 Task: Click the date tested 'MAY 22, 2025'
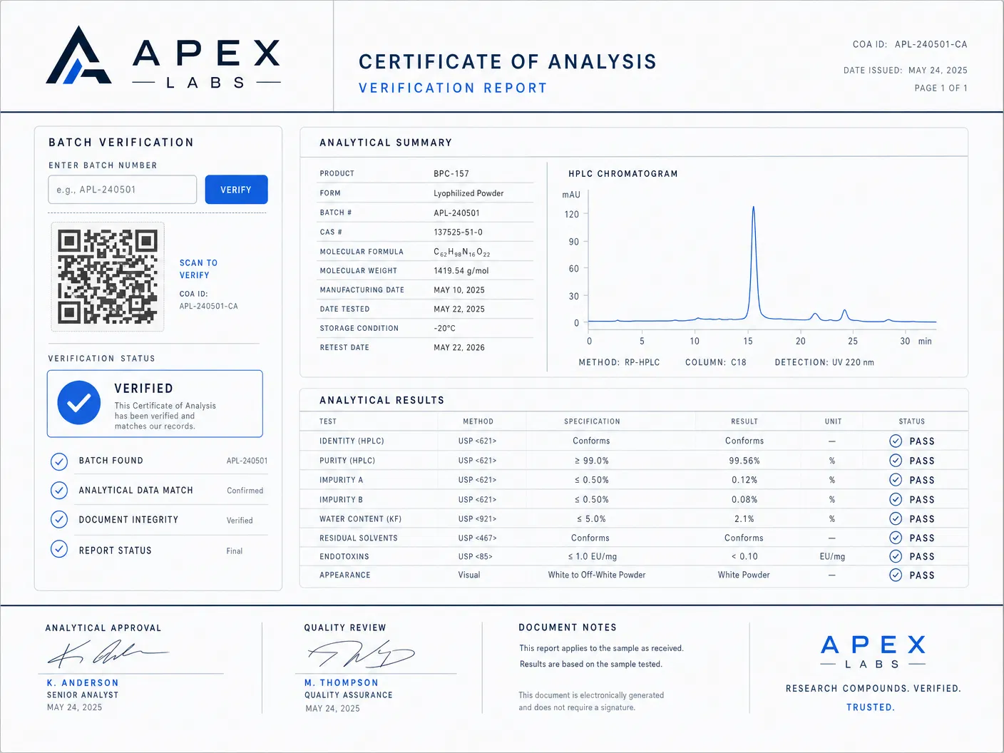(x=459, y=309)
